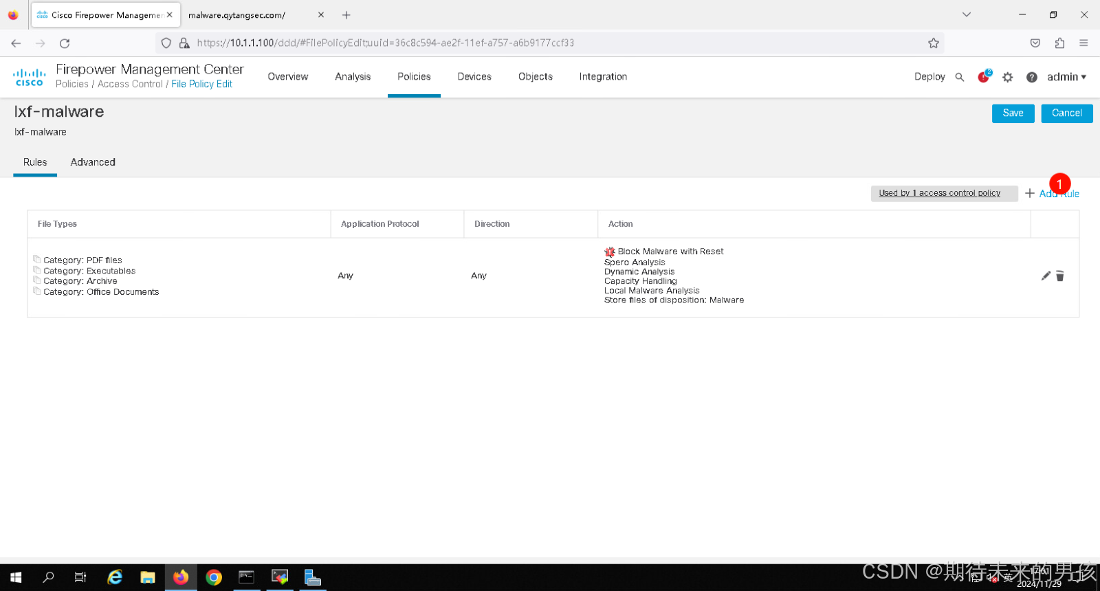Viewport: 1100px width, 591px height.
Task: Click 'Block Malware with Reset' action text
Action: click(670, 252)
